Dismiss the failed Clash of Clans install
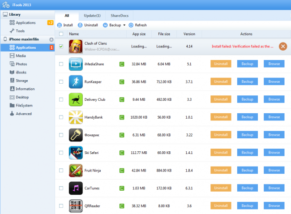This screenshot has height=214, width=291. coord(282,46)
